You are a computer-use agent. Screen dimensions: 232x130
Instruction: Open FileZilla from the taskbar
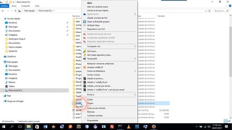(x=112, y=127)
